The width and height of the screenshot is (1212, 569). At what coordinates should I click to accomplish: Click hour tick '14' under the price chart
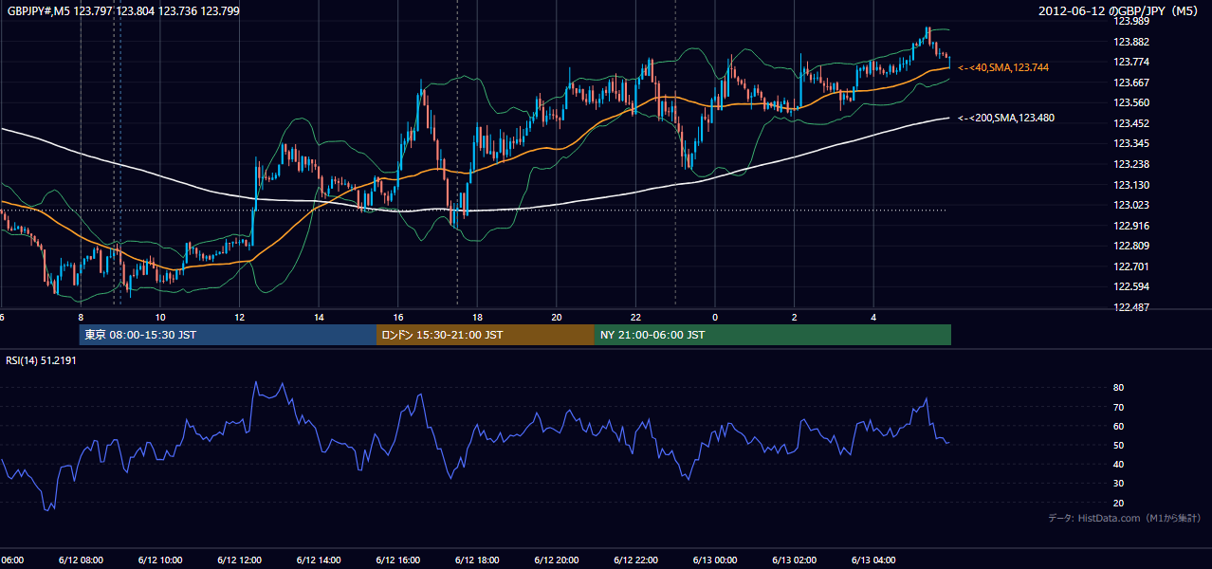319,318
